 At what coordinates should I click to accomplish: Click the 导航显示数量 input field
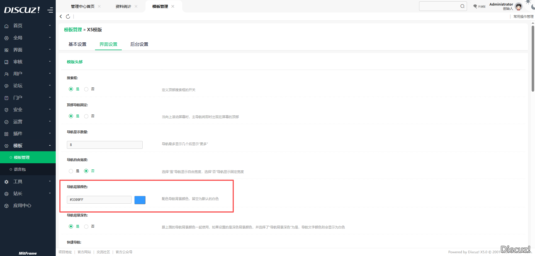(x=104, y=145)
